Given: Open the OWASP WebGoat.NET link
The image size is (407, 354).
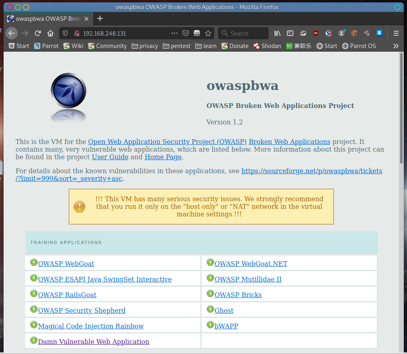Looking at the screenshot, I should pyautogui.click(x=251, y=264).
